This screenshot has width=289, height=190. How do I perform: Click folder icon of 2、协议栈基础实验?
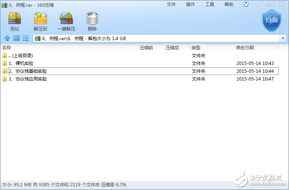[x=4, y=71]
